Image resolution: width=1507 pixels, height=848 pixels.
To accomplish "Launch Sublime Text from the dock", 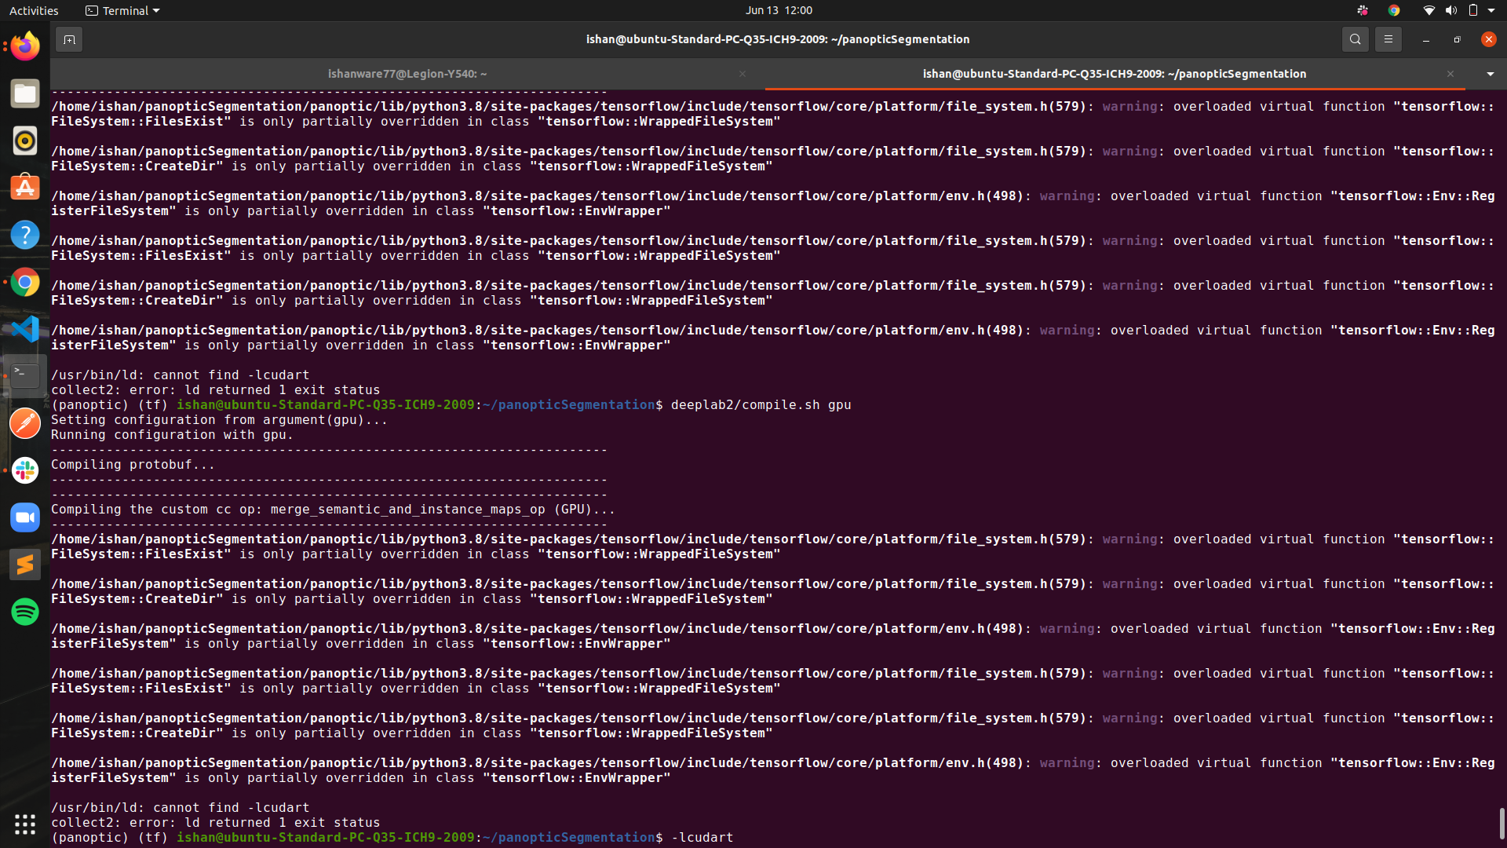I will [25, 564].
